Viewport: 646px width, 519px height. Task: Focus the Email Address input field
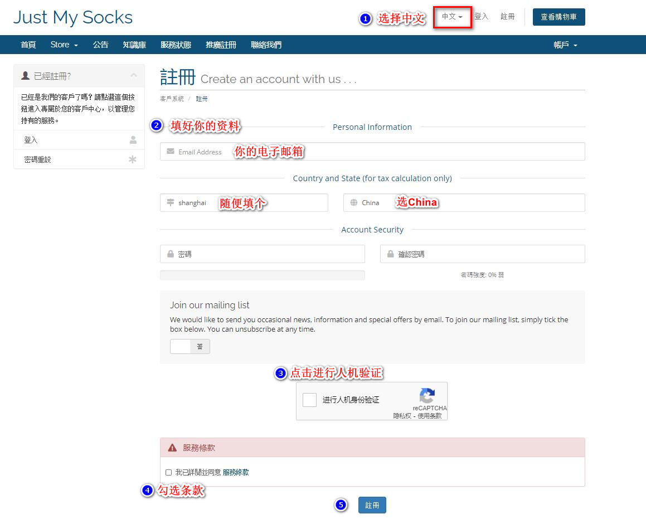[x=372, y=152]
